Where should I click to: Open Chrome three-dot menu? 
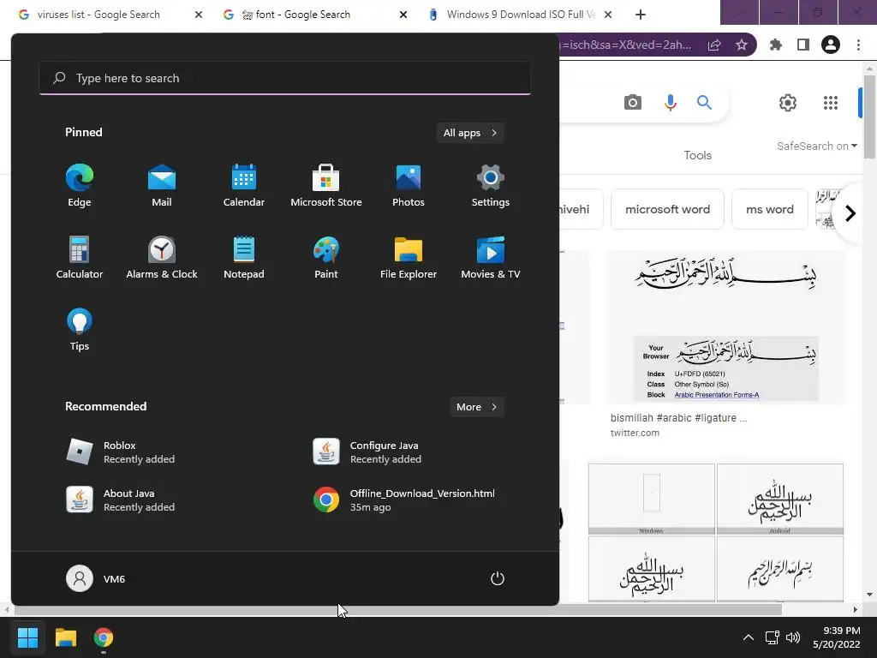coord(858,45)
